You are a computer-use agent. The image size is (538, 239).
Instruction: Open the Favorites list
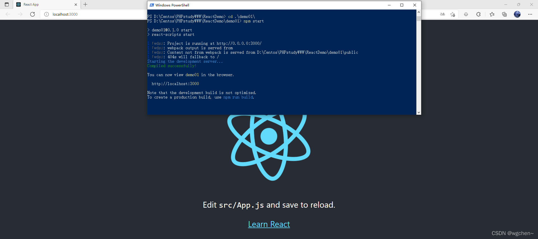pos(492,14)
